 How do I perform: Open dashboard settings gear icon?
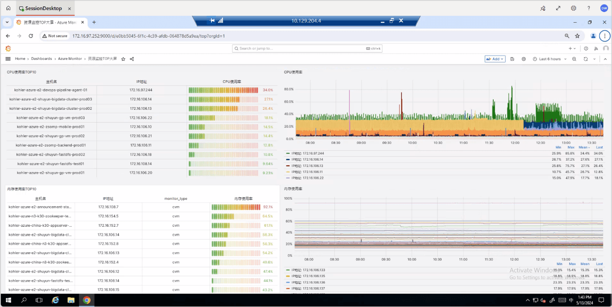(524, 59)
